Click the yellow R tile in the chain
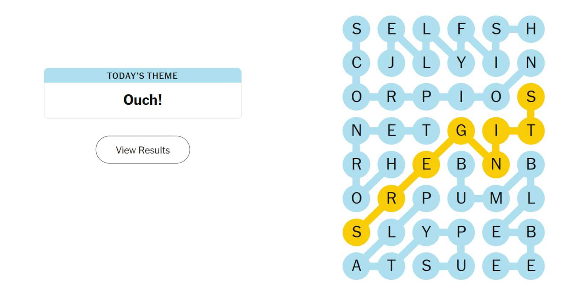The height and width of the screenshot is (294, 588). pos(391,198)
